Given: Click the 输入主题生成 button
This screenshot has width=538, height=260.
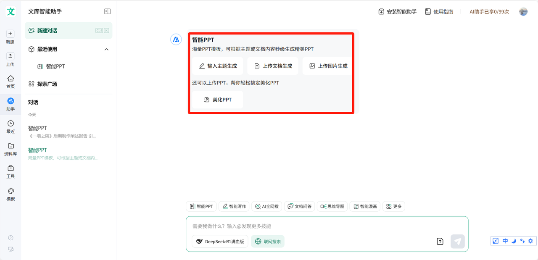Looking at the screenshot, I should pos(217,66).
